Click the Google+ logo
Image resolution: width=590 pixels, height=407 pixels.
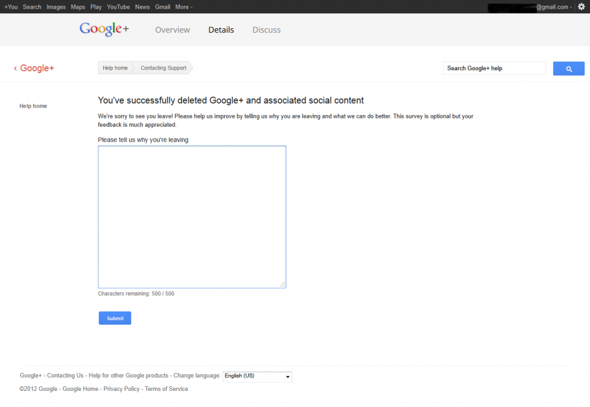[104, 29]
